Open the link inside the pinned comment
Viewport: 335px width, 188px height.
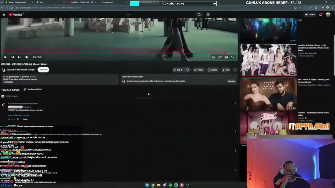click(18, 115)
